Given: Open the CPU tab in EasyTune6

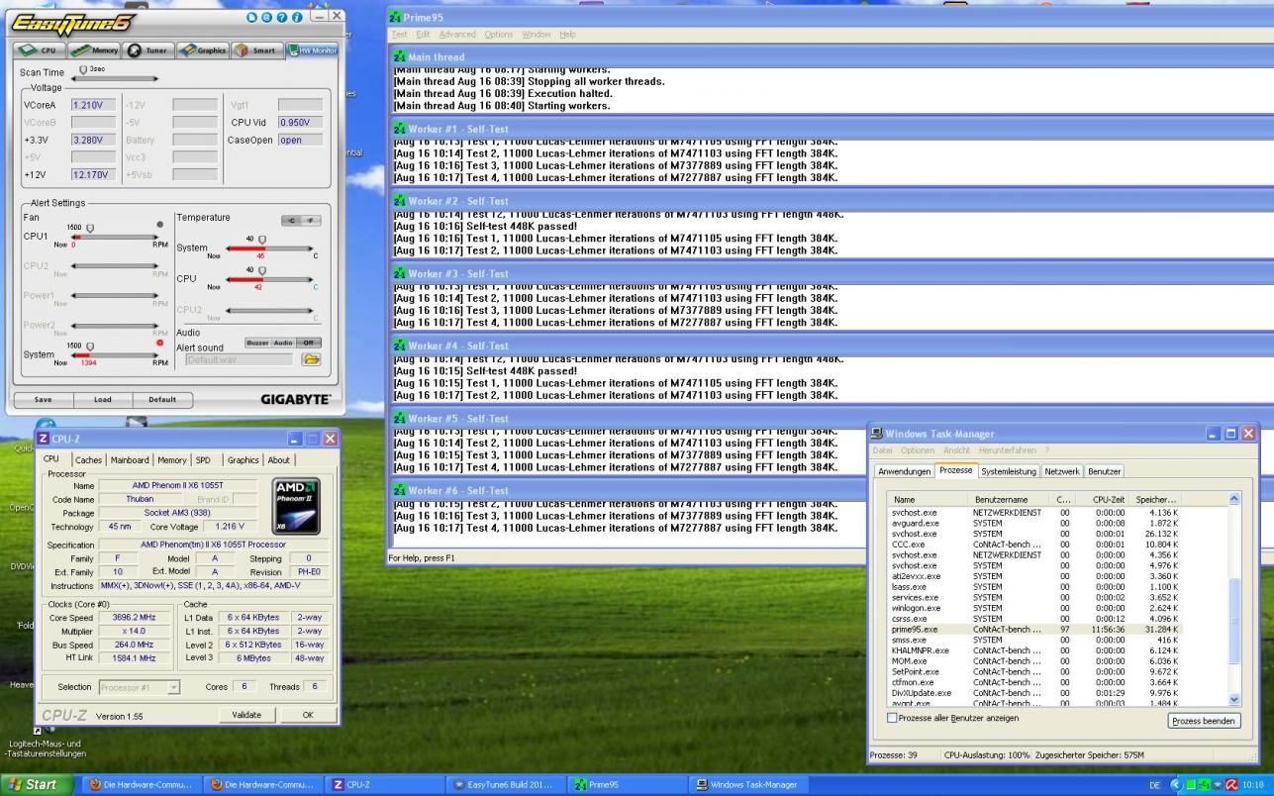Looking at the screenshot, I should (40, 50).
